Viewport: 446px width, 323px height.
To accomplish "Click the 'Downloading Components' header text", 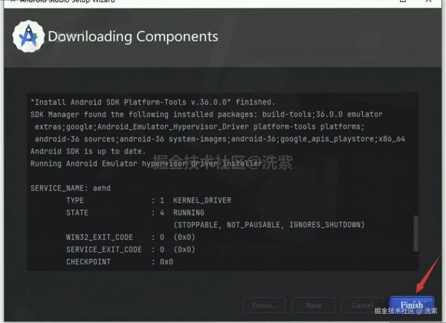I will [132, 36].
